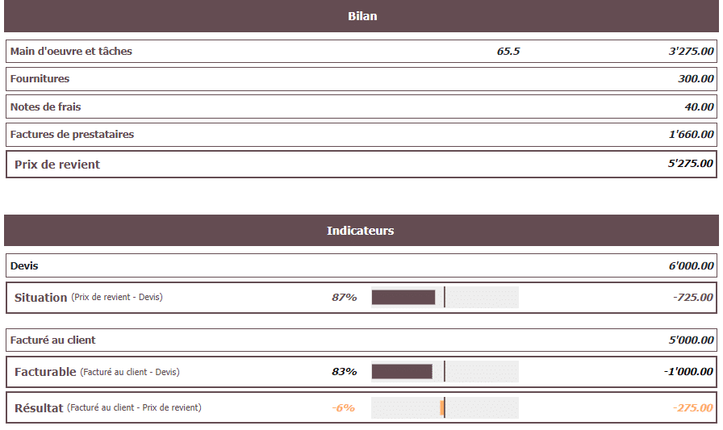The height and width of the screenshot is (430, 723).
Task: Click the Devis row label
Action: coord(24,265)
